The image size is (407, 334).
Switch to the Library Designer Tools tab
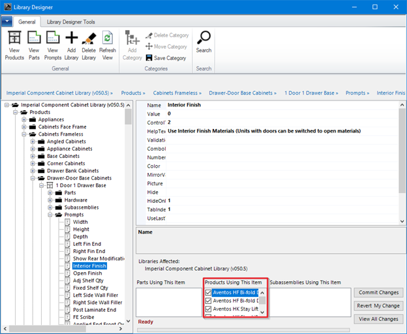click(x=71, y=22)
